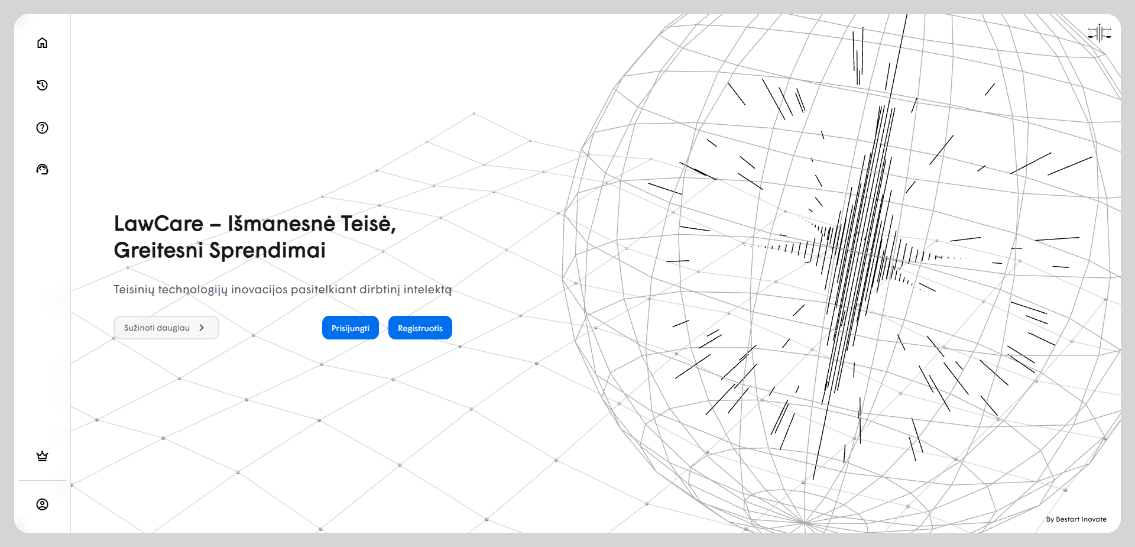Open the History clock icon
The height and width of the screenshot is (547, 1135).
tap(42, 85)
